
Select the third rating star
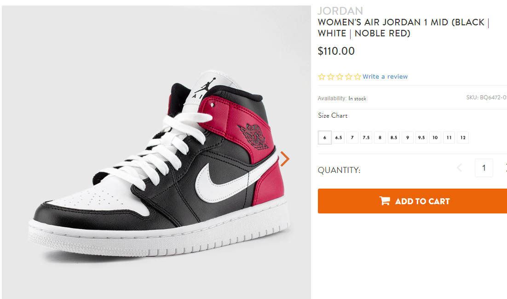[x=340, y=77]
